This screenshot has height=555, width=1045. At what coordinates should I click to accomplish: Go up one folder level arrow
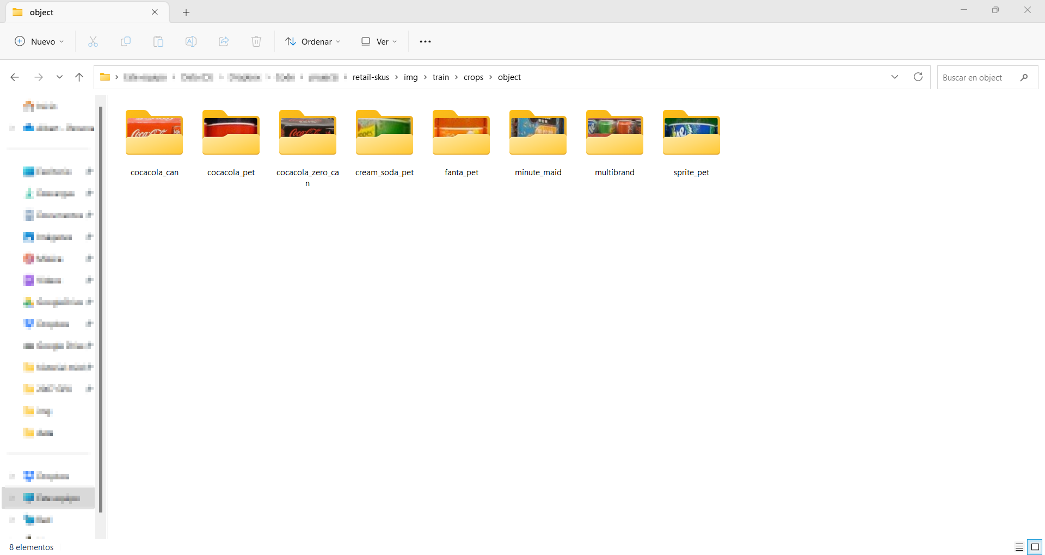79,77
